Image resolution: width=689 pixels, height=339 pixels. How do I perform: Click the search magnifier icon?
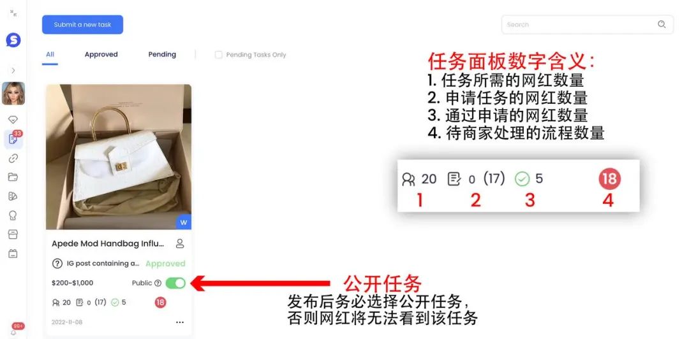(x=662, y=24)
